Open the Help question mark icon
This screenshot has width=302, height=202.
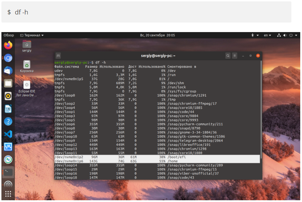[x=8, y=121]
